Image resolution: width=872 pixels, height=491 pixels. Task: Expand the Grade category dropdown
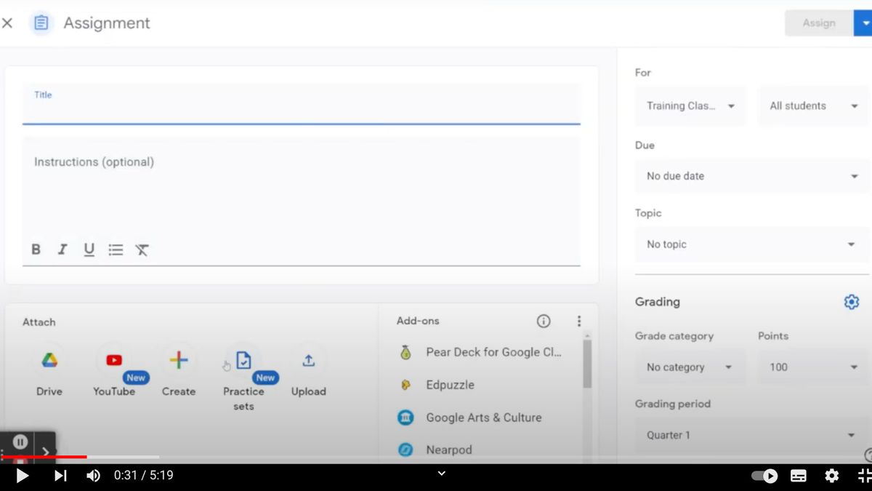[689, 367]
